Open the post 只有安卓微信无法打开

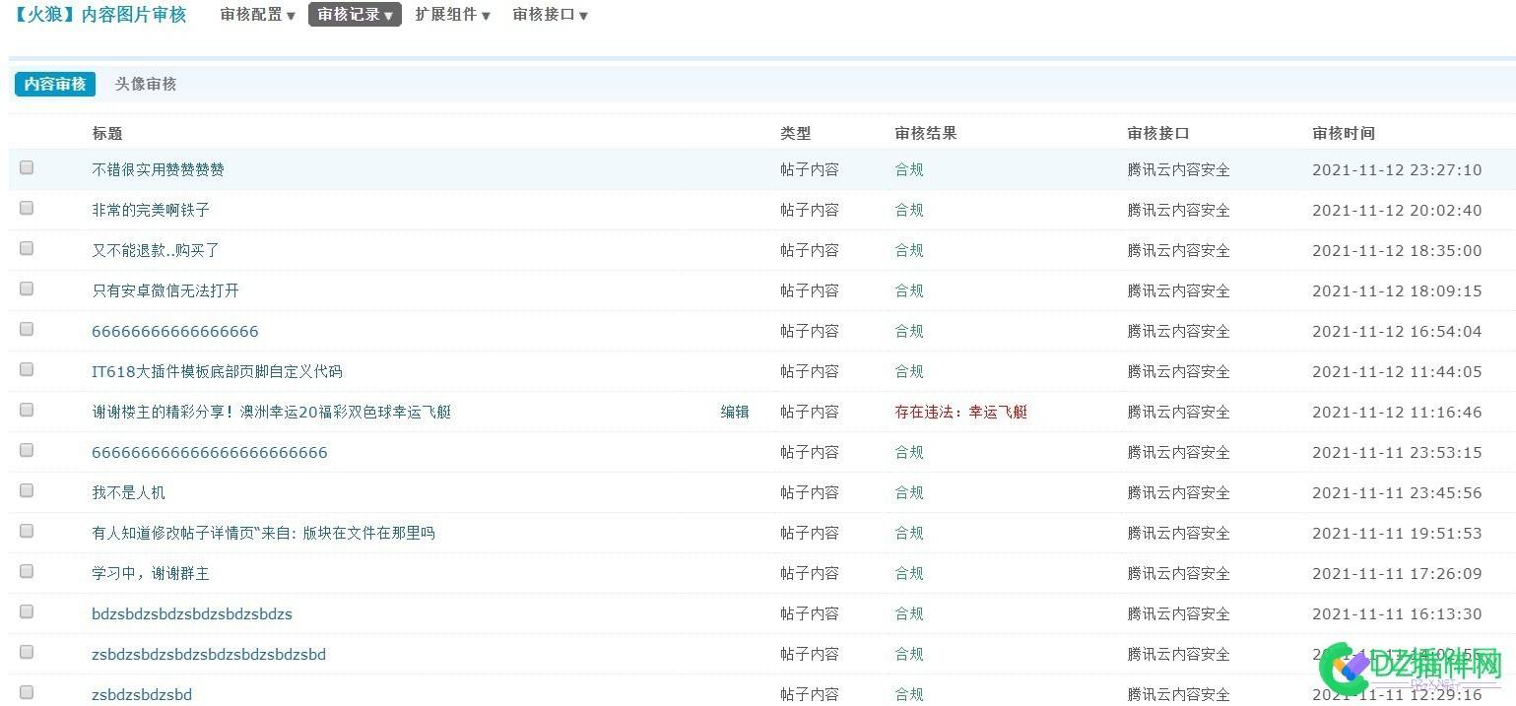165,290
